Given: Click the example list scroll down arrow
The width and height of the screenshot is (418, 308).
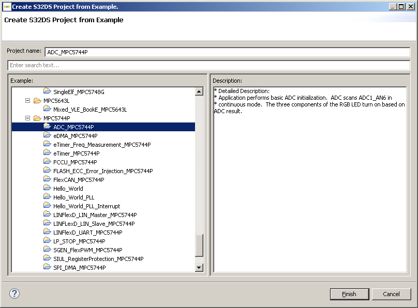Looking at the screenshot, I should point(199,268).
